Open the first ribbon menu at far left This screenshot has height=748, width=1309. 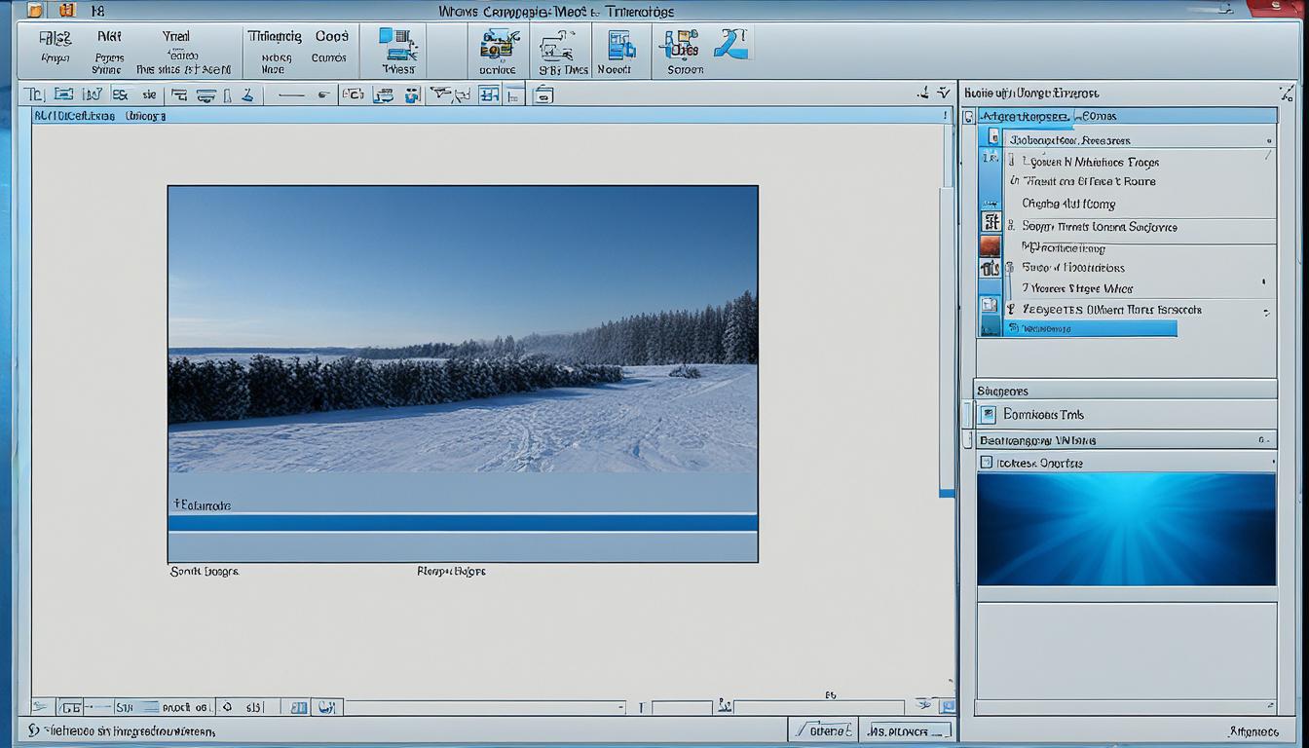[x=55, y=38]
